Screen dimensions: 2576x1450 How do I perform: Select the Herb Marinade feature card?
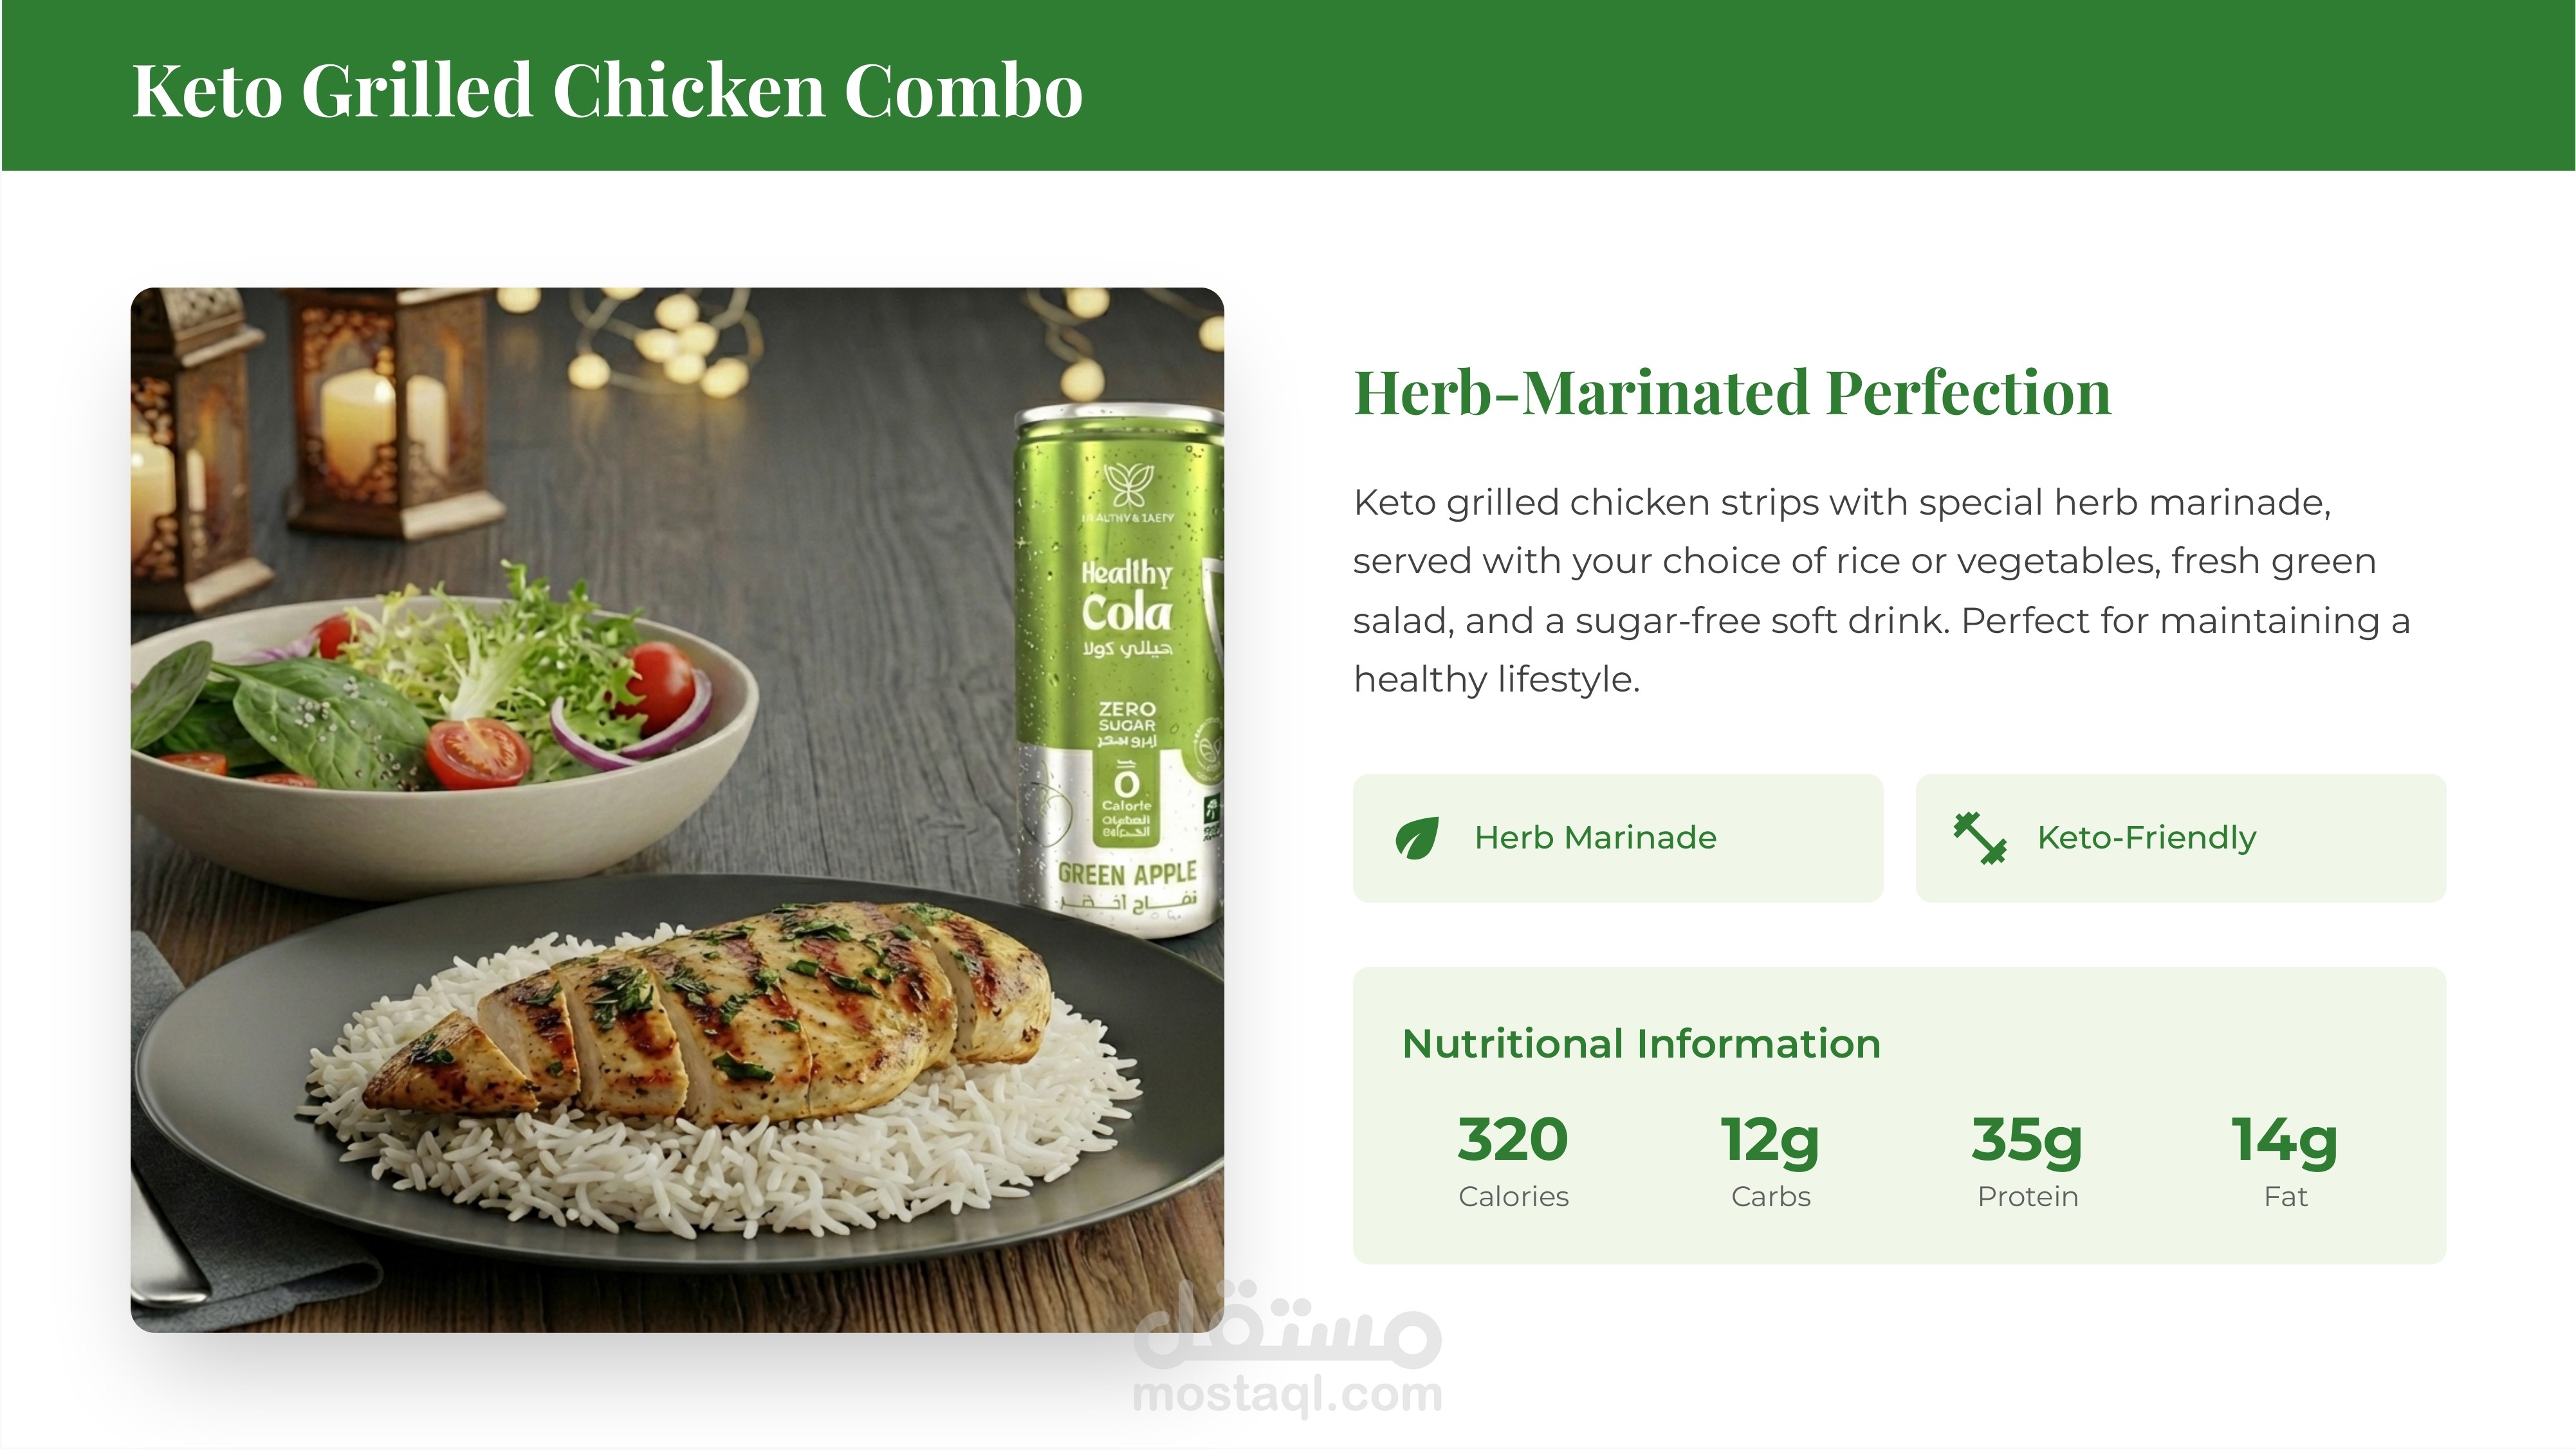point(1617,838)
